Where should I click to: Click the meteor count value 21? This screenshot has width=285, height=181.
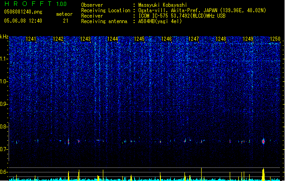pos(66,21)
